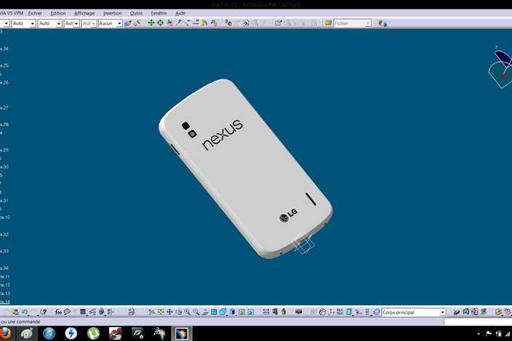This screenshot has width=512, height=341.
Task: Click the camera capture icon
Action: 298,312
